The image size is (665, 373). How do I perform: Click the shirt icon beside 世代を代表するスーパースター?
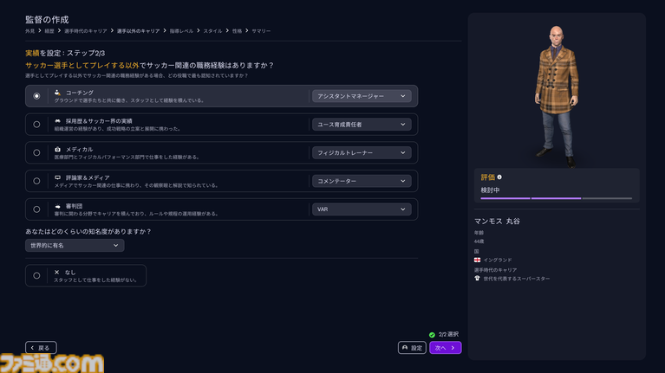477,279
